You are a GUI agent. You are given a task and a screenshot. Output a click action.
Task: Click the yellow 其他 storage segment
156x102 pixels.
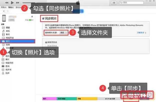[x=87, y=99]
